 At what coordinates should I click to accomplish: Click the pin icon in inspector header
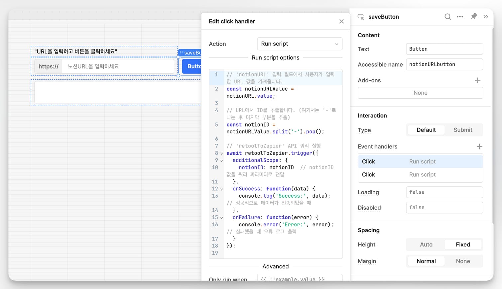click(x=474, y=16)
